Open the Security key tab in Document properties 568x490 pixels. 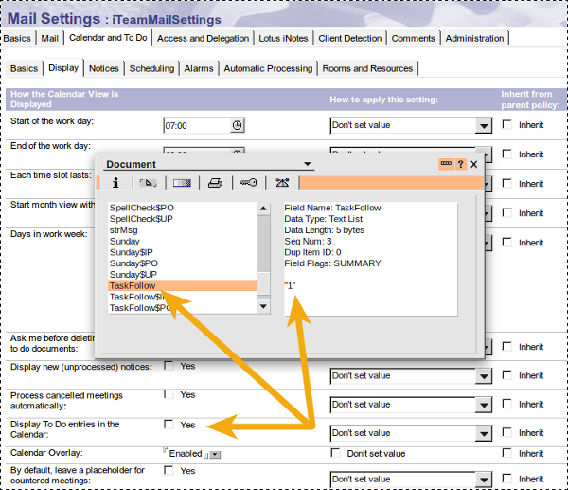248,182
